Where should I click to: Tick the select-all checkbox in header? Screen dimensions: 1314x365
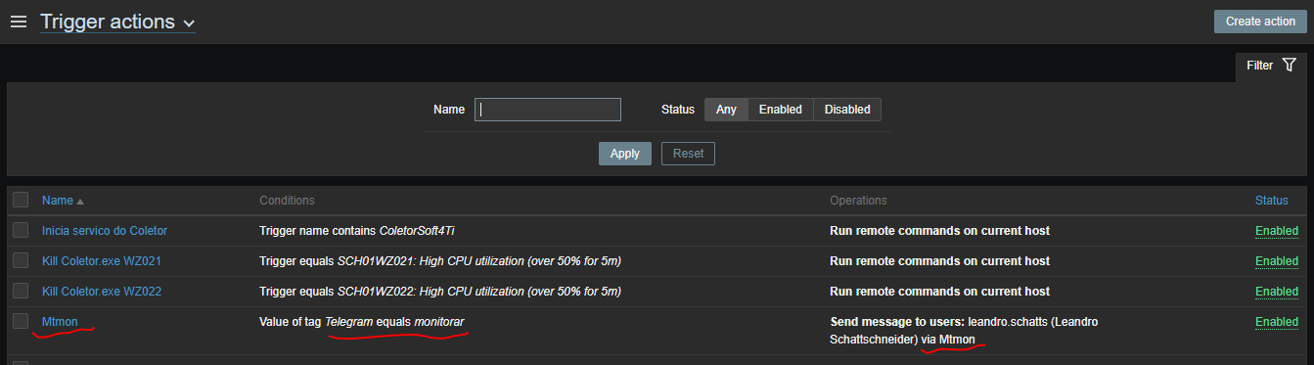coord(21,200)
